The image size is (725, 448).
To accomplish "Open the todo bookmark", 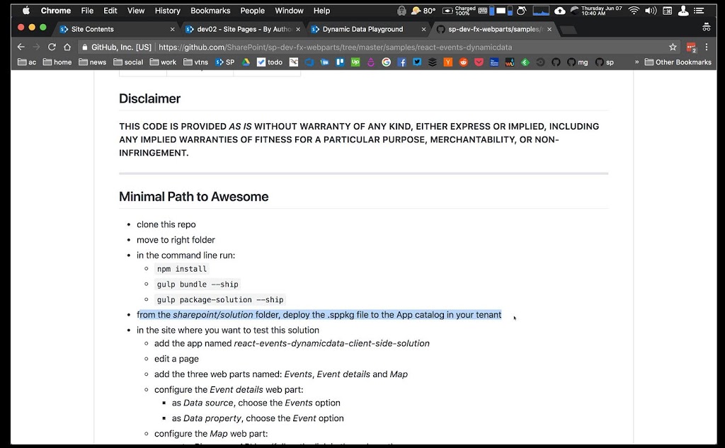I will pos(270,62).
